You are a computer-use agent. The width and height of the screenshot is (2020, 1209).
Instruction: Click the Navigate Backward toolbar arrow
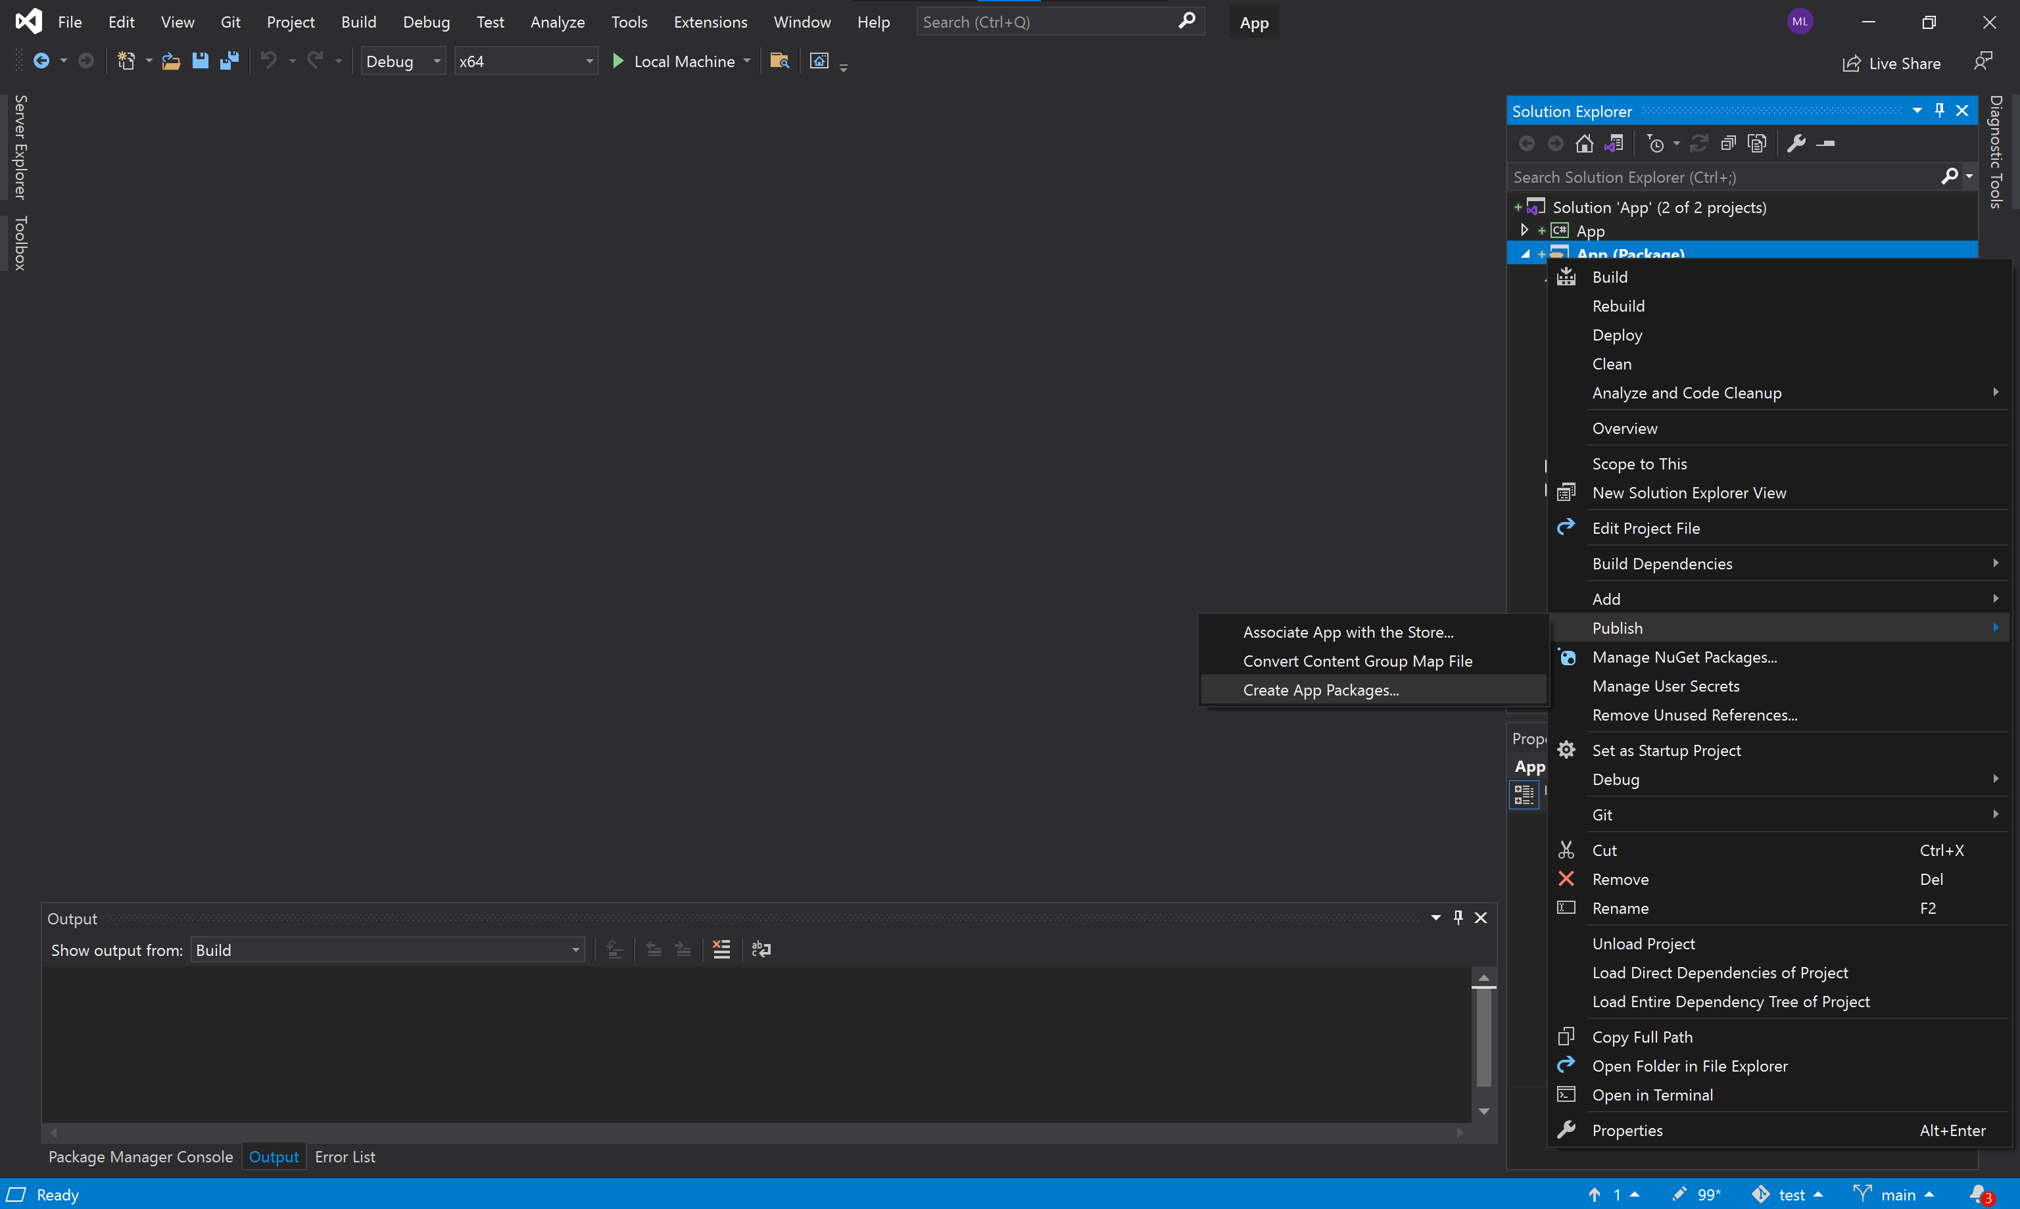(x=41, y=61)
